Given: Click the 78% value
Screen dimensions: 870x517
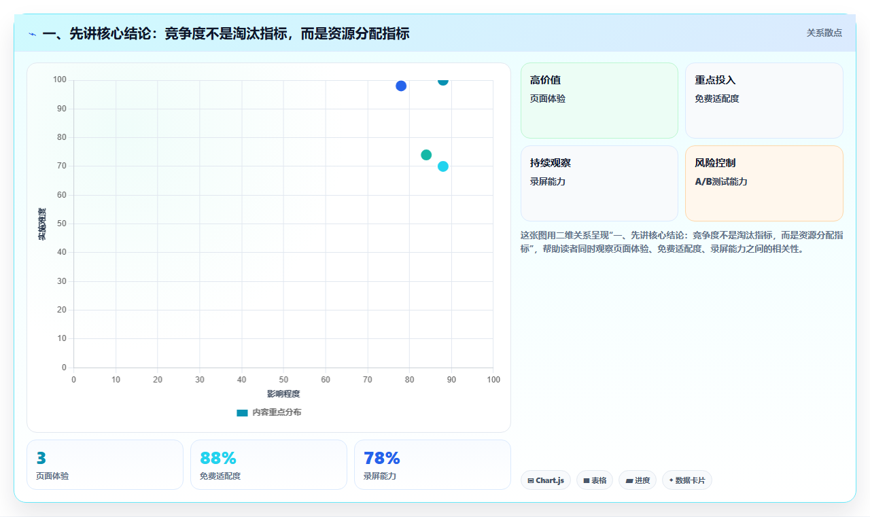Looking at the screenshot, I should point(382,458).
